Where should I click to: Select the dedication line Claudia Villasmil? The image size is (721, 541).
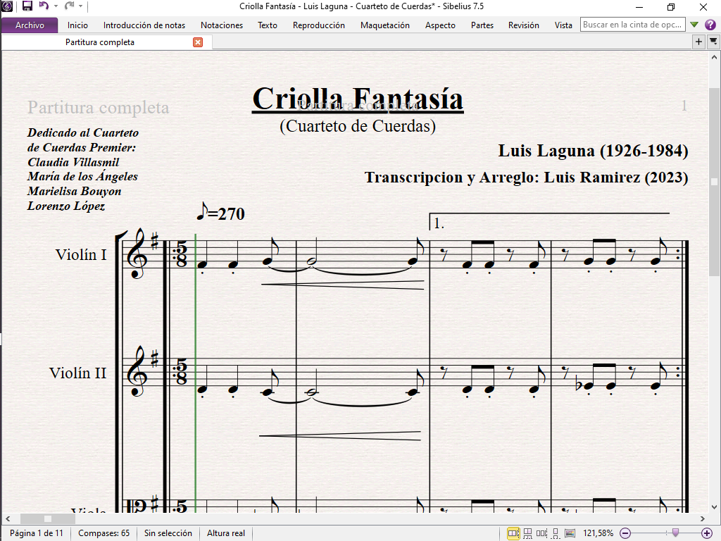(73, 163)
